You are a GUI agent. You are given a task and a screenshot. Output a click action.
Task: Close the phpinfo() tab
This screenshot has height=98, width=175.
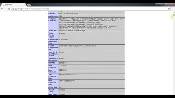click(x=24, y=5)
